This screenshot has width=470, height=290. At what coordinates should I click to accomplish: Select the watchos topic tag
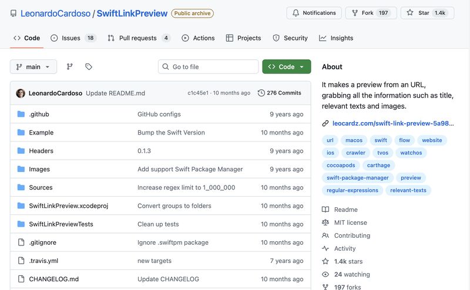(411, 153)
